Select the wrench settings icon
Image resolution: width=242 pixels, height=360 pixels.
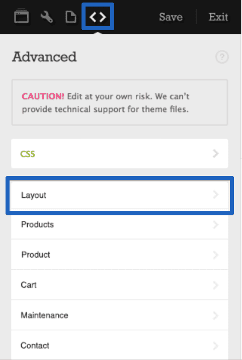point(47,17)
